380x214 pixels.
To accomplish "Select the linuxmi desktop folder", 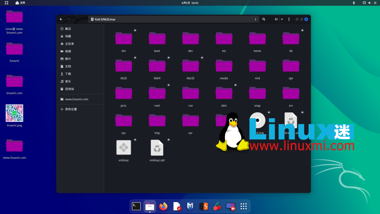I will 14,49.
